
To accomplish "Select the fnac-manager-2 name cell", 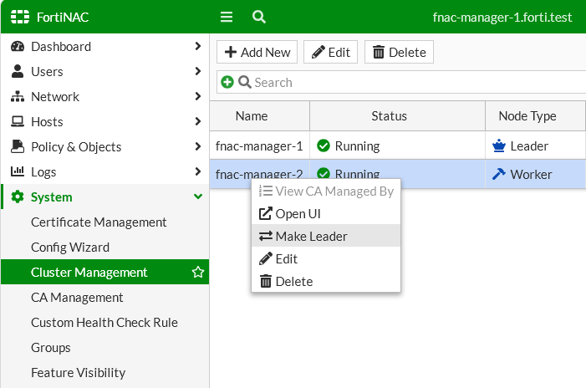I will pos(259,173).
